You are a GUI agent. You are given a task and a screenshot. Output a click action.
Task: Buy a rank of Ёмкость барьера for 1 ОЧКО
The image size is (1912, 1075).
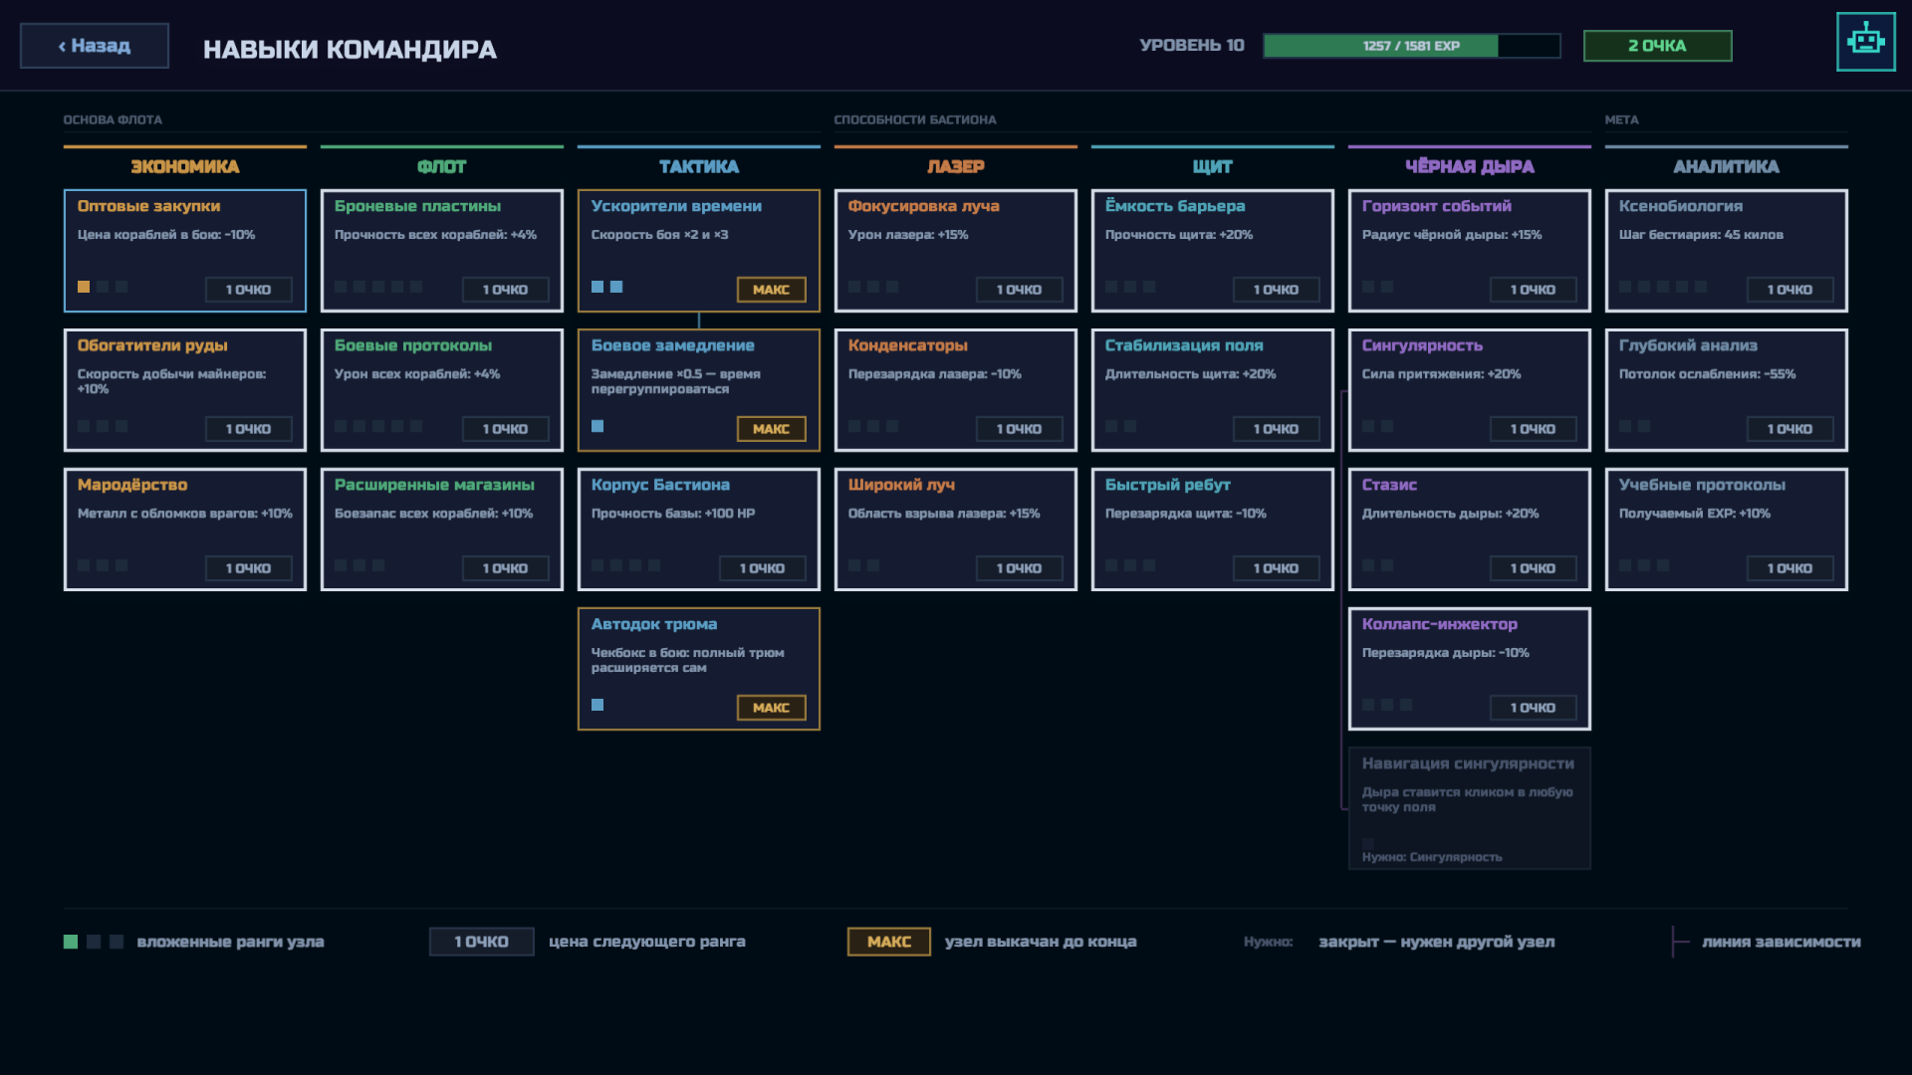tap(1276, 290)
